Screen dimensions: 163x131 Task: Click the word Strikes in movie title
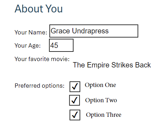pyautogui.click(x=122, y=65)
